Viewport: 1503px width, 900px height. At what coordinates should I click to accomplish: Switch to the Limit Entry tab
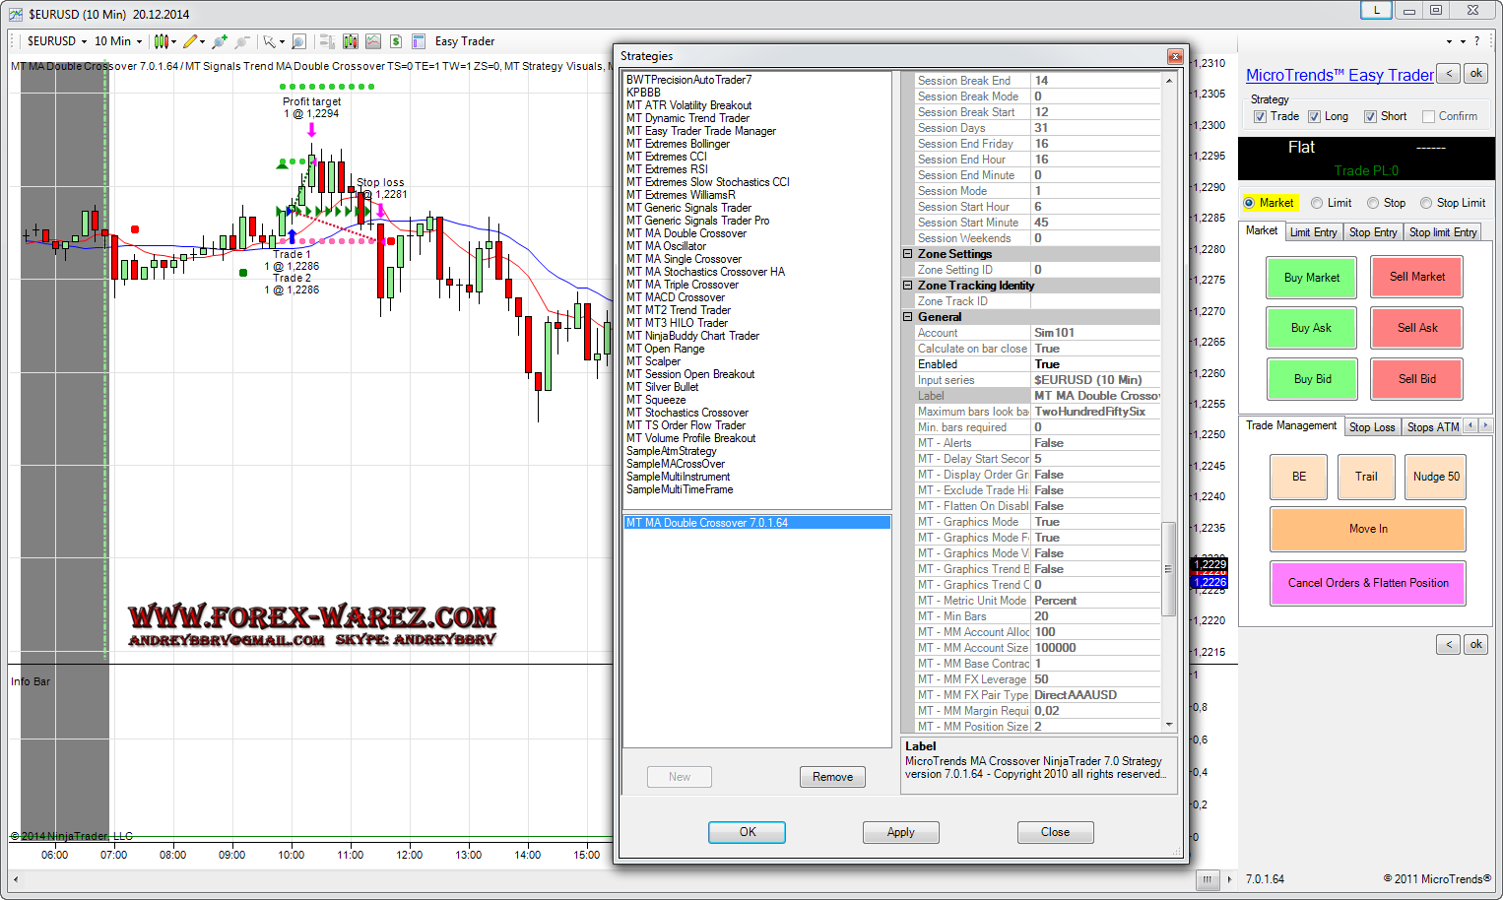pyautogui.click(x=1313, y=232)
